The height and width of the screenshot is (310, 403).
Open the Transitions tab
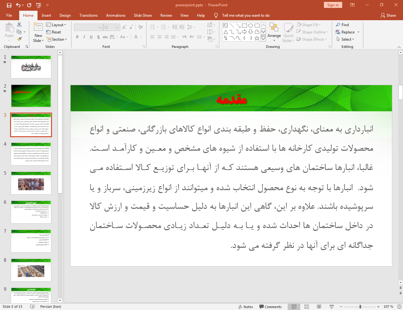click(89, 15)
